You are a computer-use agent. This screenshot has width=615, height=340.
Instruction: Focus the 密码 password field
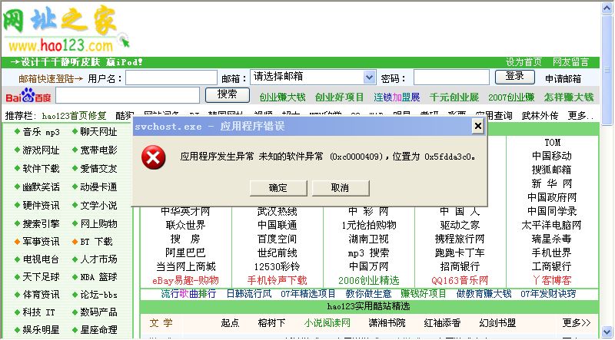[x=451, y=78]
